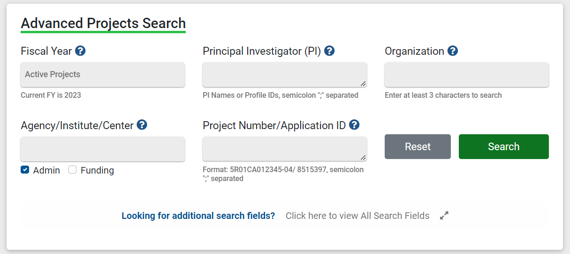
Task: Click the Organization search field
Action: (466, 75)
